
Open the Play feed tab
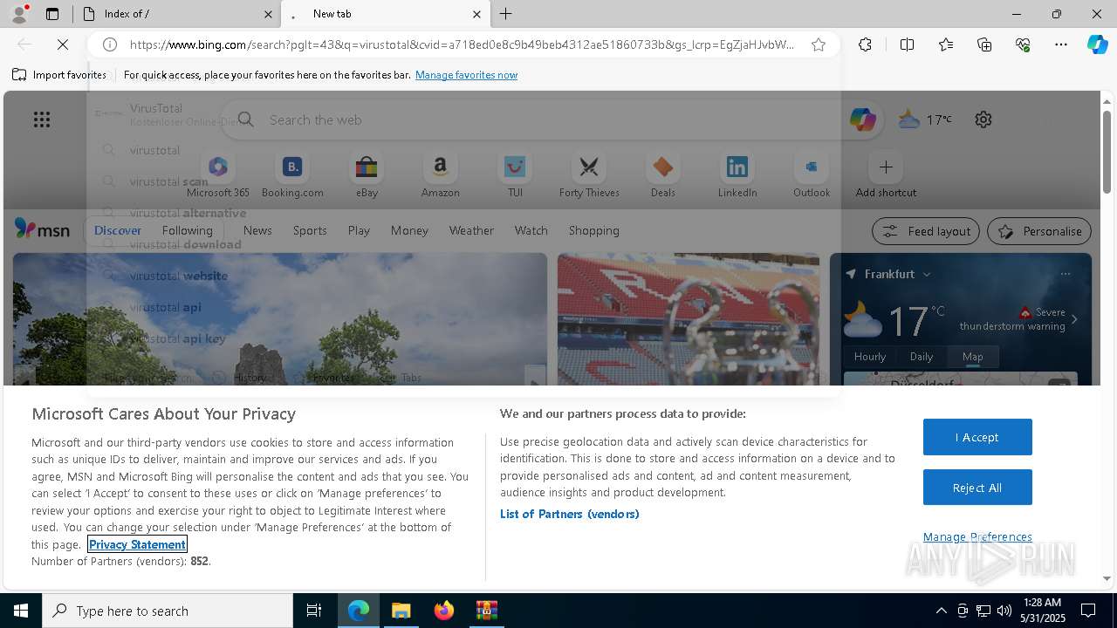pos(359,230)
